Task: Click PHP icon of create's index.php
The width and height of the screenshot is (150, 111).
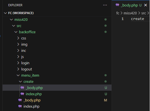Action: pyautogui.click(x=22, y=94)
